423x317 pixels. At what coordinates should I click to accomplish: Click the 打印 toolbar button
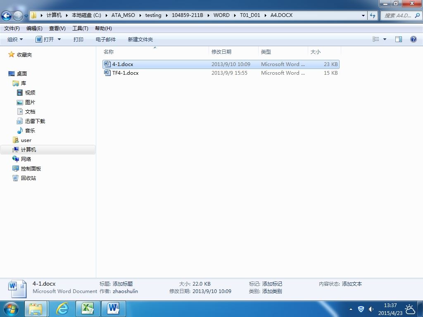click(x=78, y=39)
